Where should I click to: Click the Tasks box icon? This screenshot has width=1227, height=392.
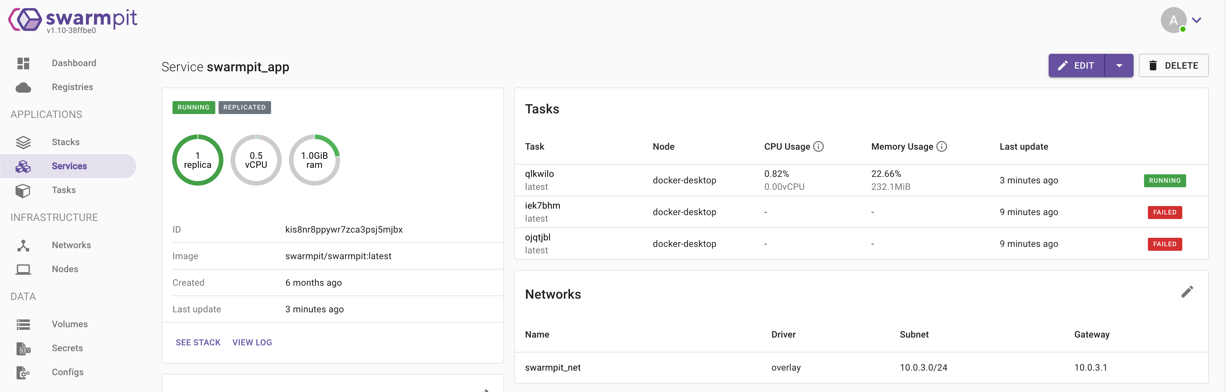[23, 190]
